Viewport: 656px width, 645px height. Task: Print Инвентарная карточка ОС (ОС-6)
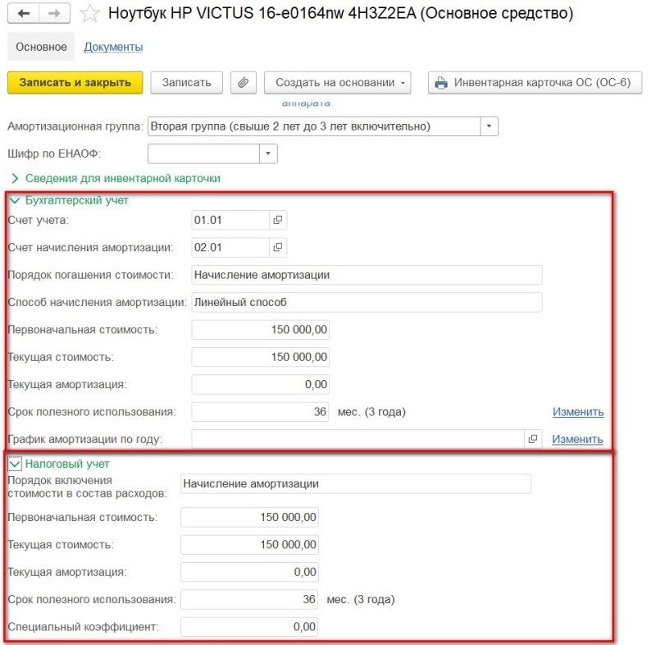(535, 82)
